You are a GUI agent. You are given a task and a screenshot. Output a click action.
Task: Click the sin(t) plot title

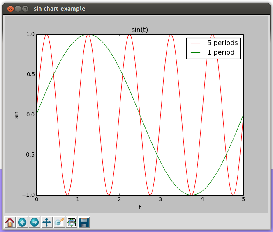(140, 30)
